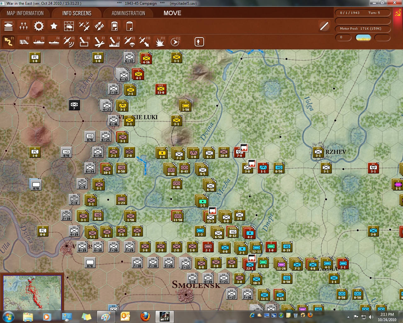403x323 pixels.
Task: Select the 11-50 red stacked counter
Action: pos(178,216)
